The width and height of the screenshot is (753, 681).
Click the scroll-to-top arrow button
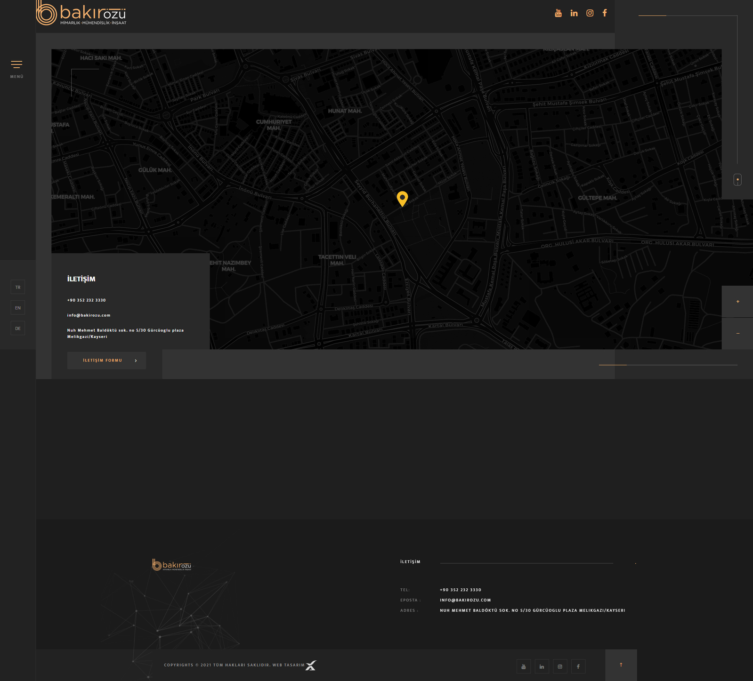pyautogui.click(x=621, y=665)
